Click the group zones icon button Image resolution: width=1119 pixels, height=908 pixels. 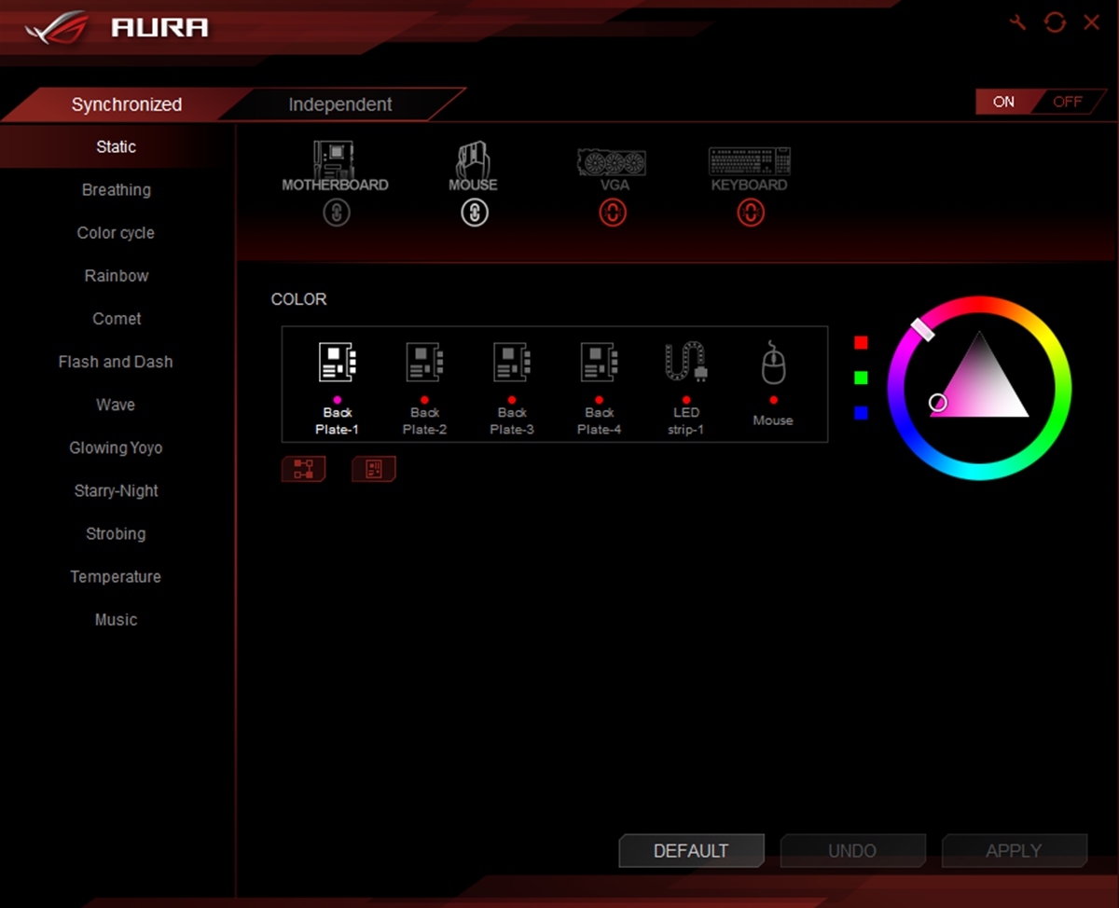click(304, 469)
